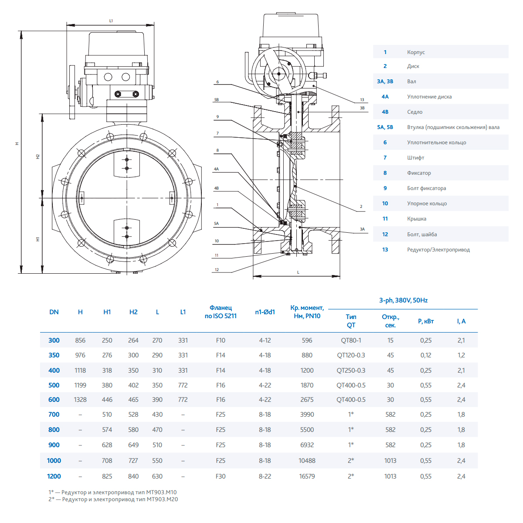Click callout label 4A on the drawing
The image size is (523, 523).
point(216,169)
